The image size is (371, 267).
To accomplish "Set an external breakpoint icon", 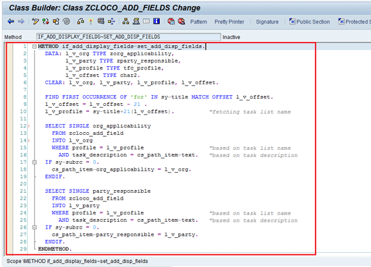I will (x=181, y=22).
